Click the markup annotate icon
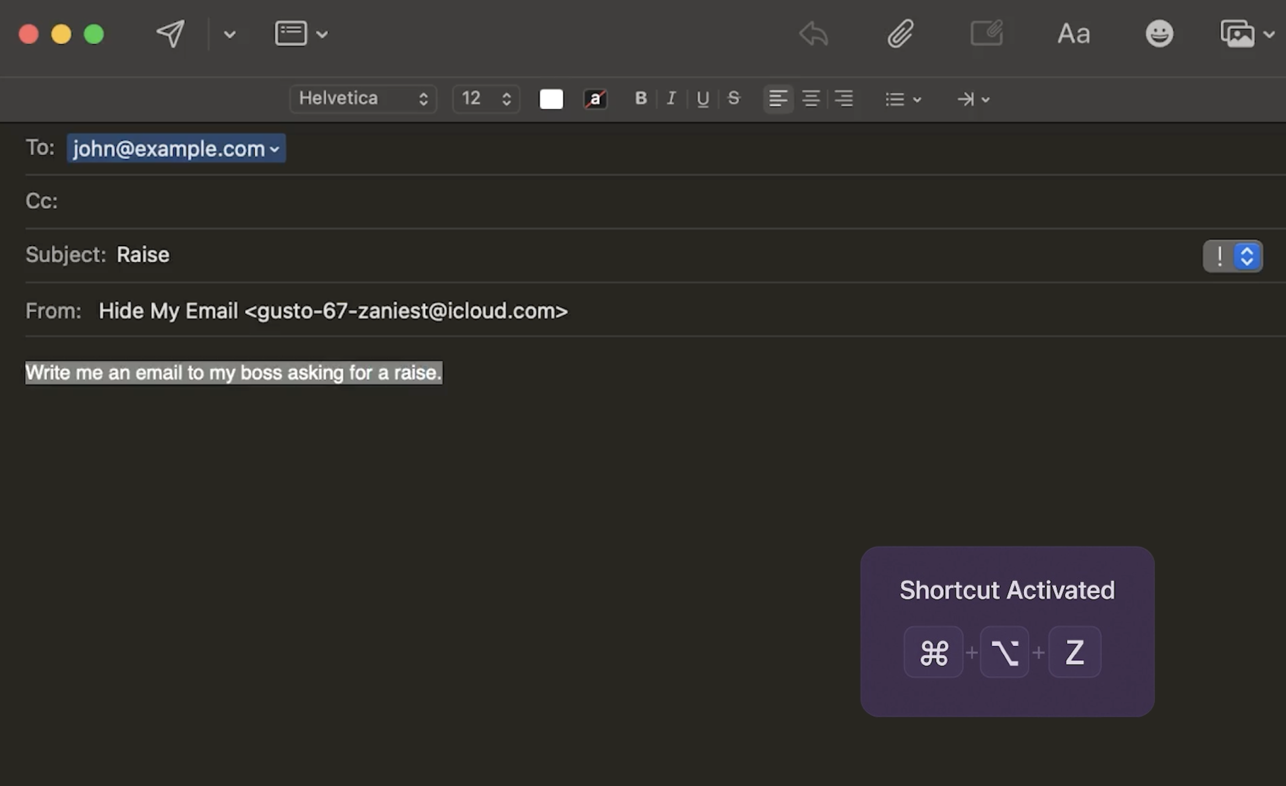Screen dimensions: 1286x786 (986, 34)
